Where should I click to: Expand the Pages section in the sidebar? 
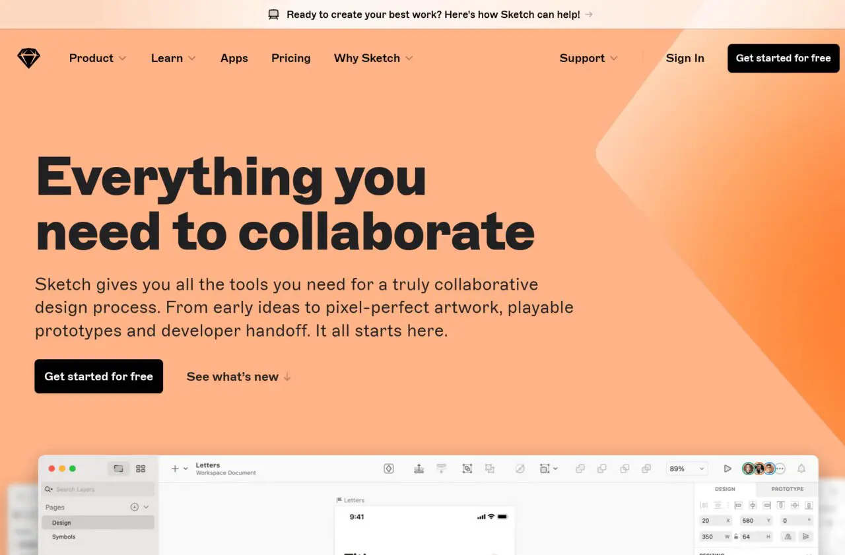(x=147, y=507)
